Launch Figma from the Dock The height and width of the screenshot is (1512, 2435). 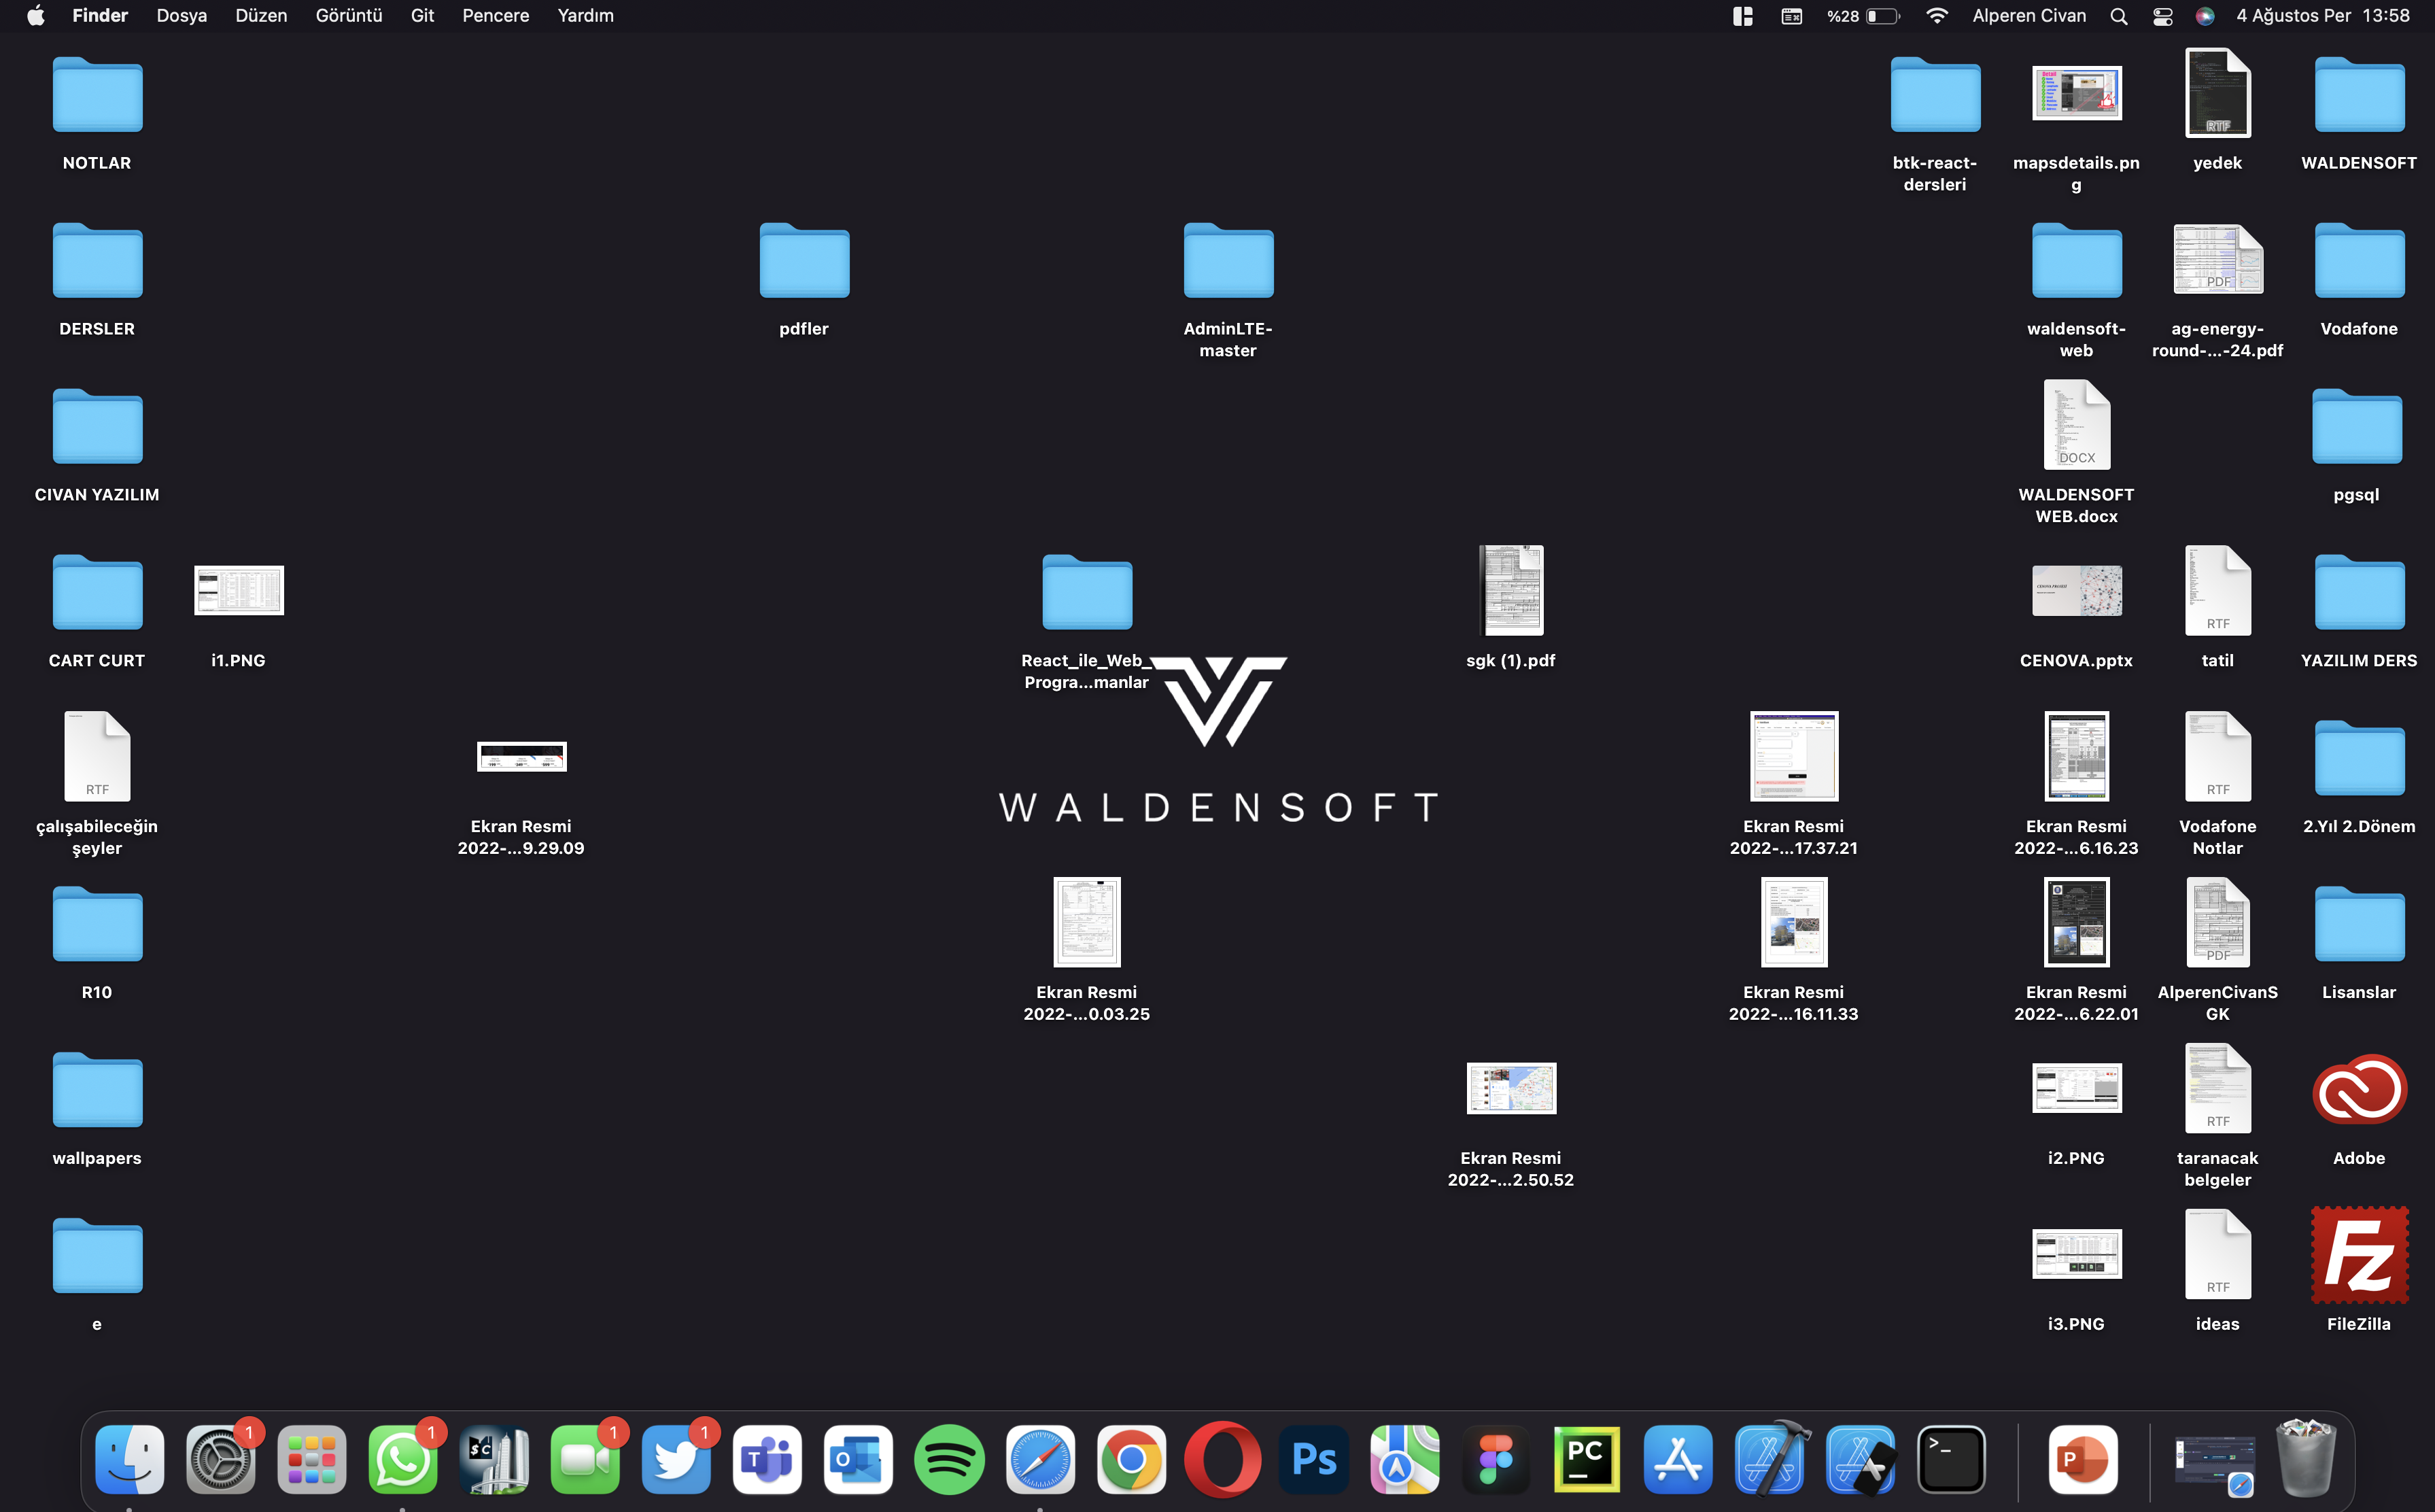click(x=1496, y=1459)
